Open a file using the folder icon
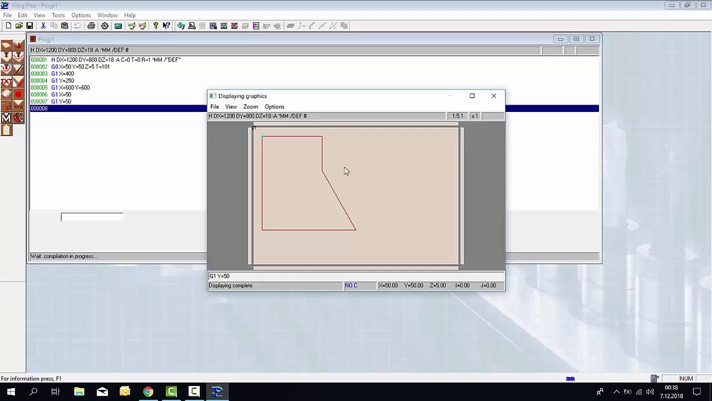The image size is (712, 401). coord(19,26)
